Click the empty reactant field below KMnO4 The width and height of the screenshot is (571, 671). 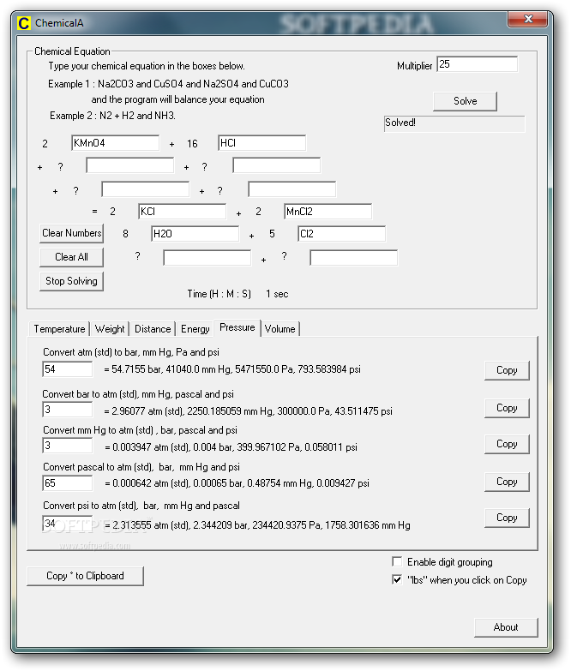(x=130, y=165)
